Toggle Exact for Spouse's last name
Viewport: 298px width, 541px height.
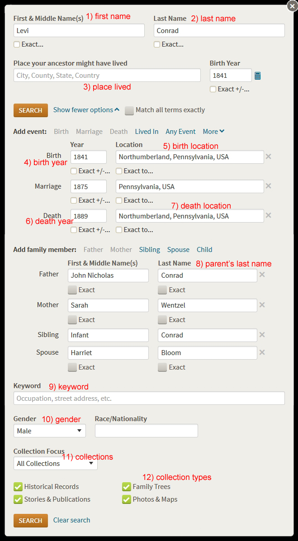coord(162,367)
